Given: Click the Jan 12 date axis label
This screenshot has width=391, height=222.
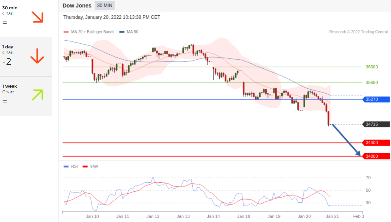Looking at the screenshot, I should pos(153,216).
